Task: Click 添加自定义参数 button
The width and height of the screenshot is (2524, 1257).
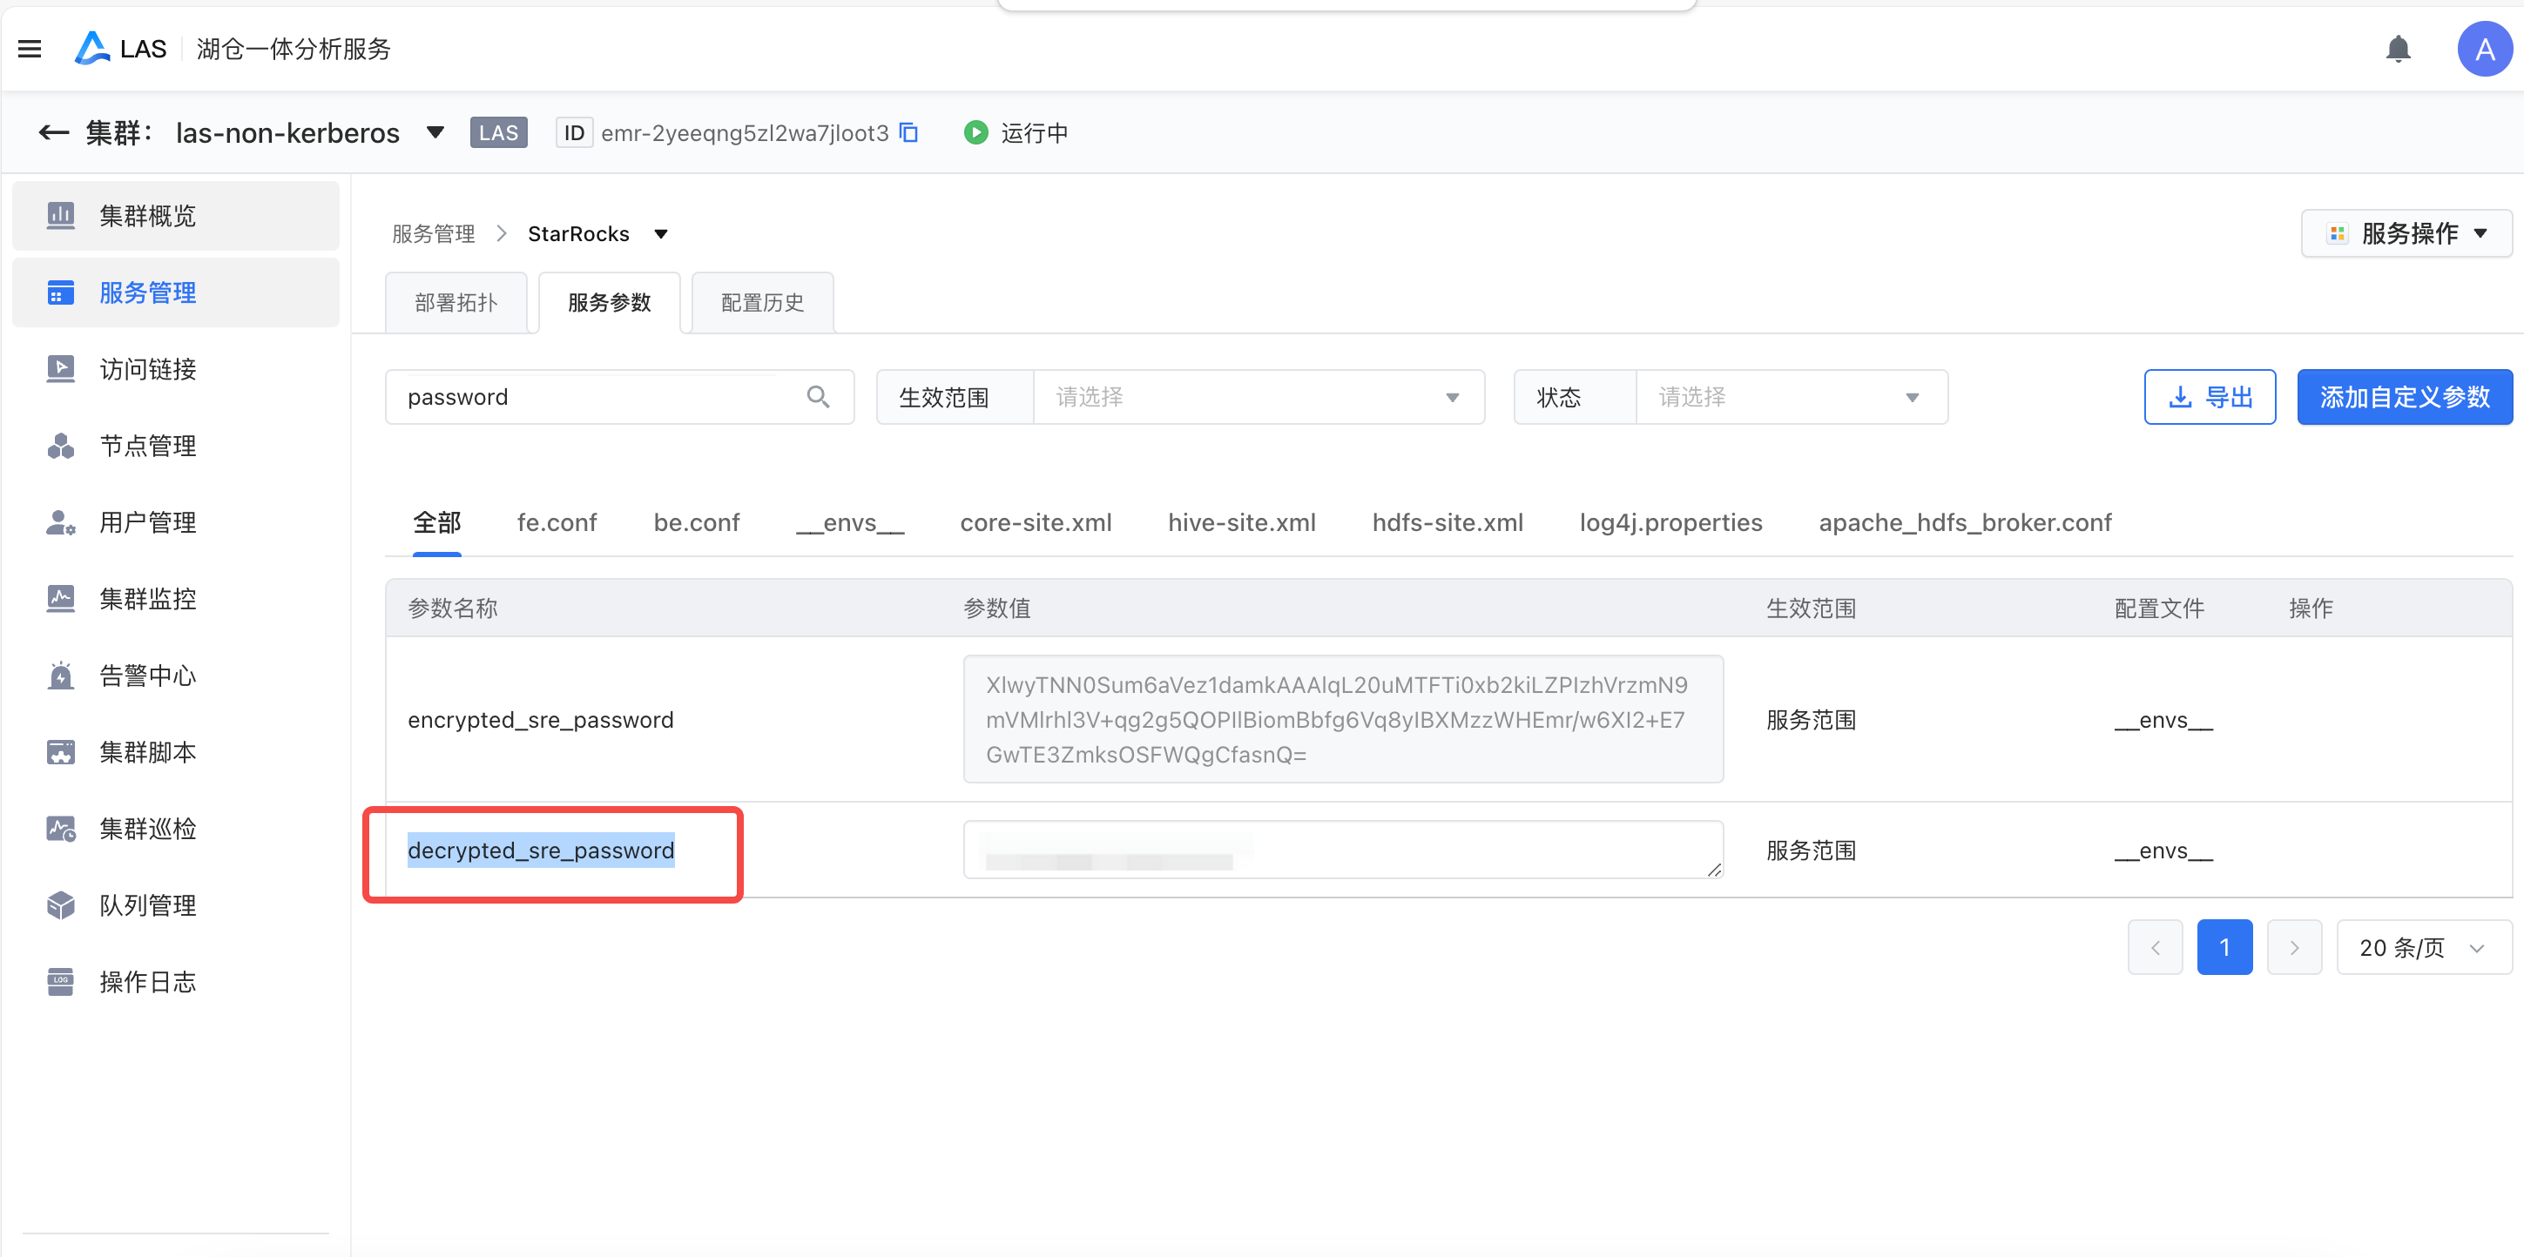Action: 2404,396
